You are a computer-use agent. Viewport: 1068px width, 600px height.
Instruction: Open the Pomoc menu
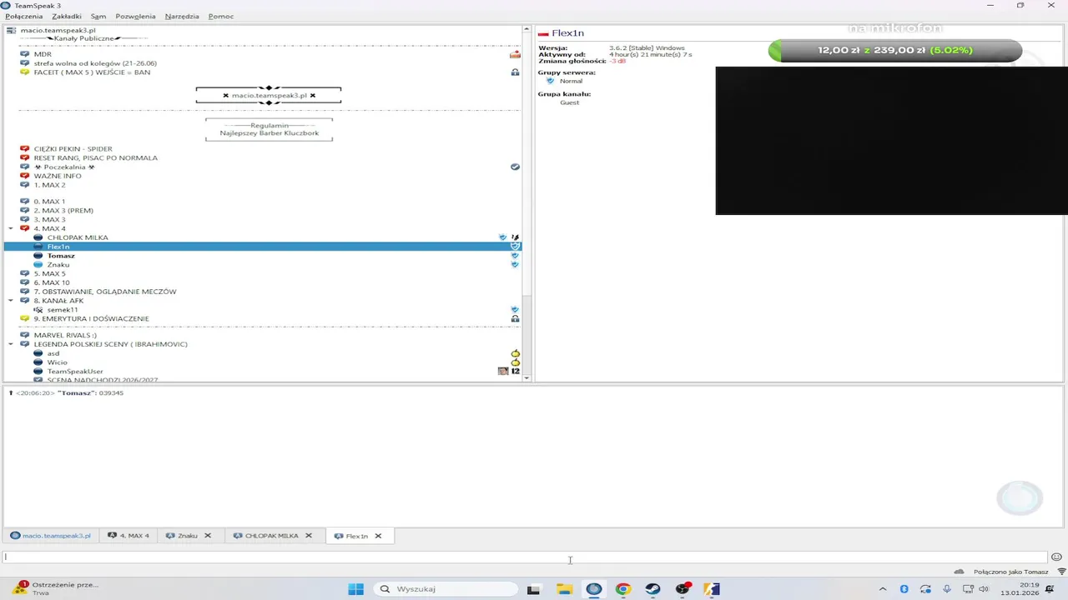[x=221, y=17]
